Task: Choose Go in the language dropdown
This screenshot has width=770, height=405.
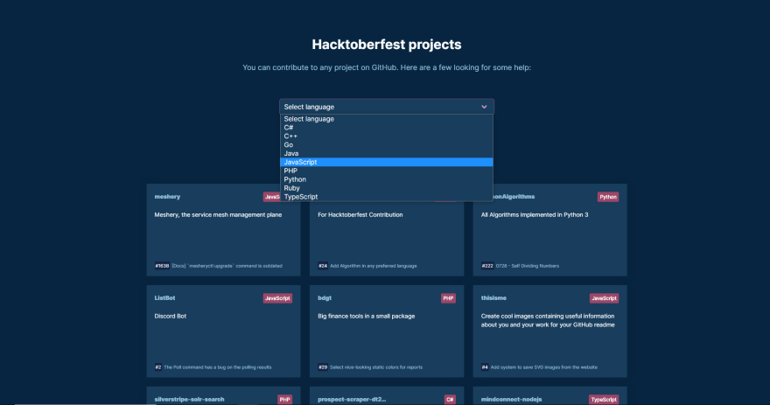Action: pos(387,145)
